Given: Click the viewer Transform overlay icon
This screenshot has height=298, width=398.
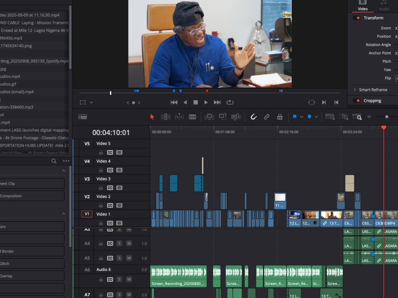Looking at the screenshot, I should (x=83, y=103).
